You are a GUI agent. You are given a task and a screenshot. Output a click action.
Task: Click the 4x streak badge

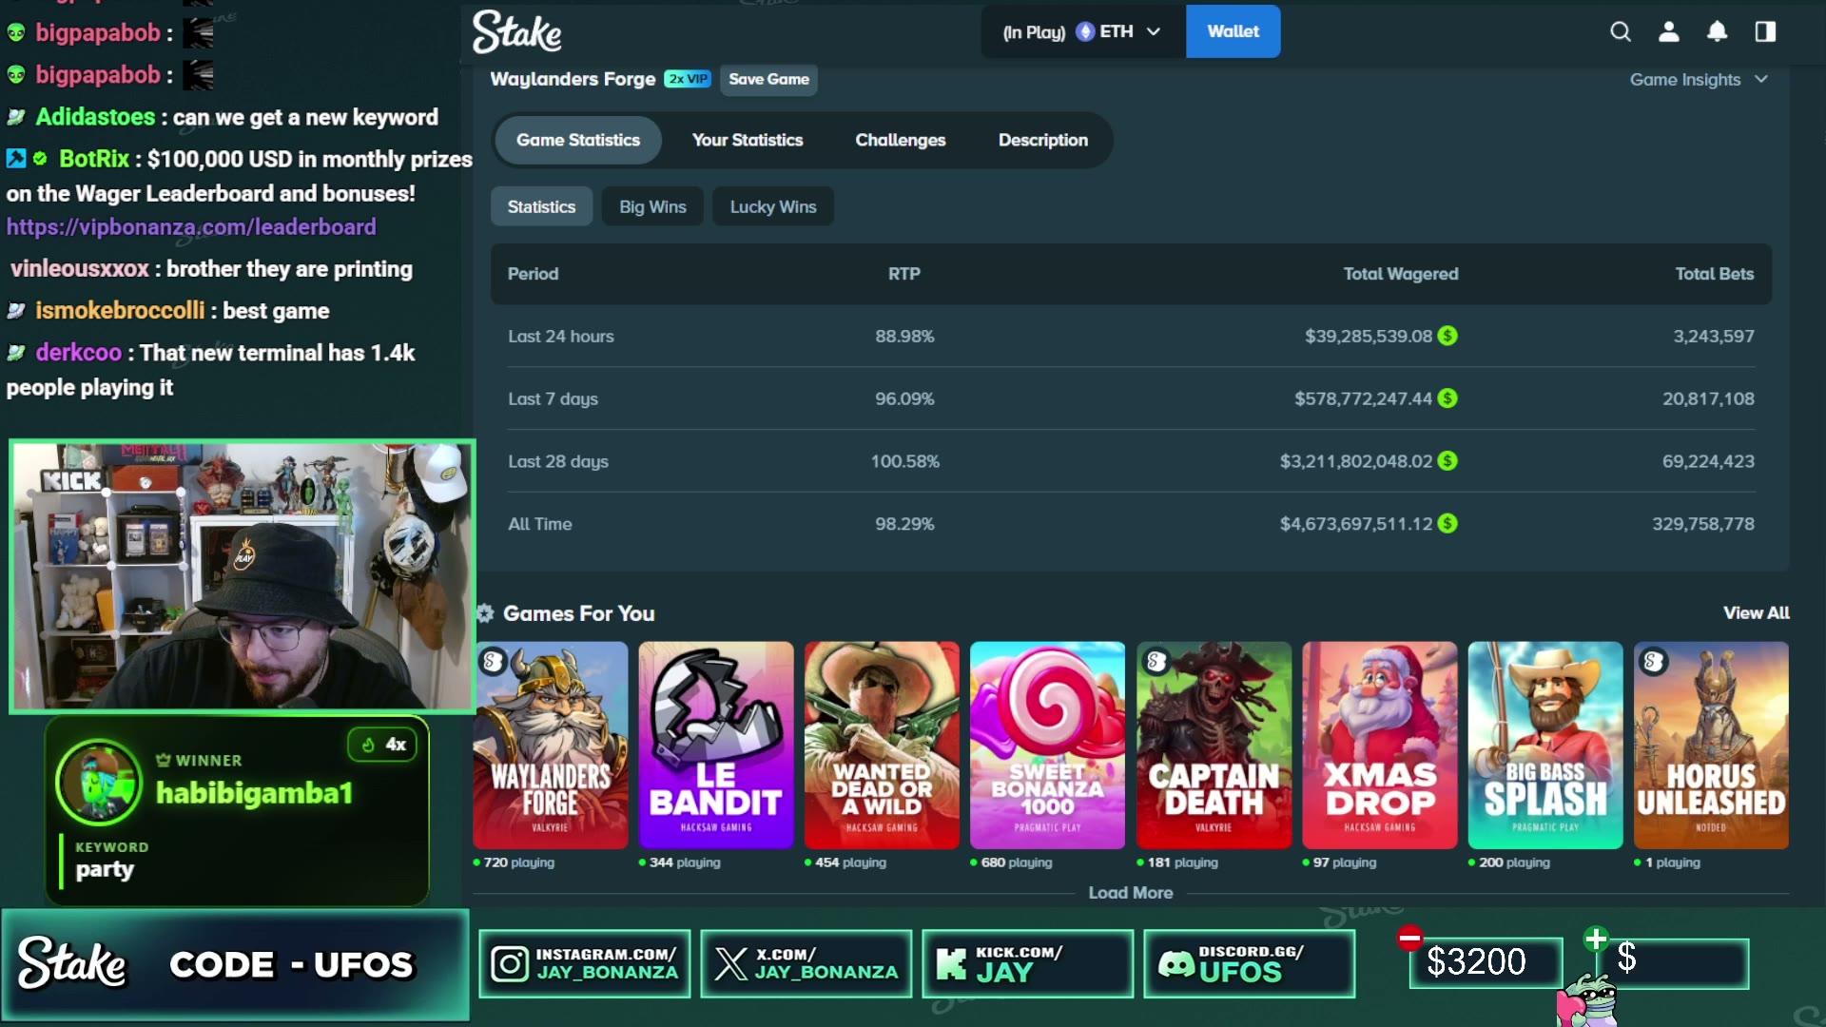tap(383, 745)
